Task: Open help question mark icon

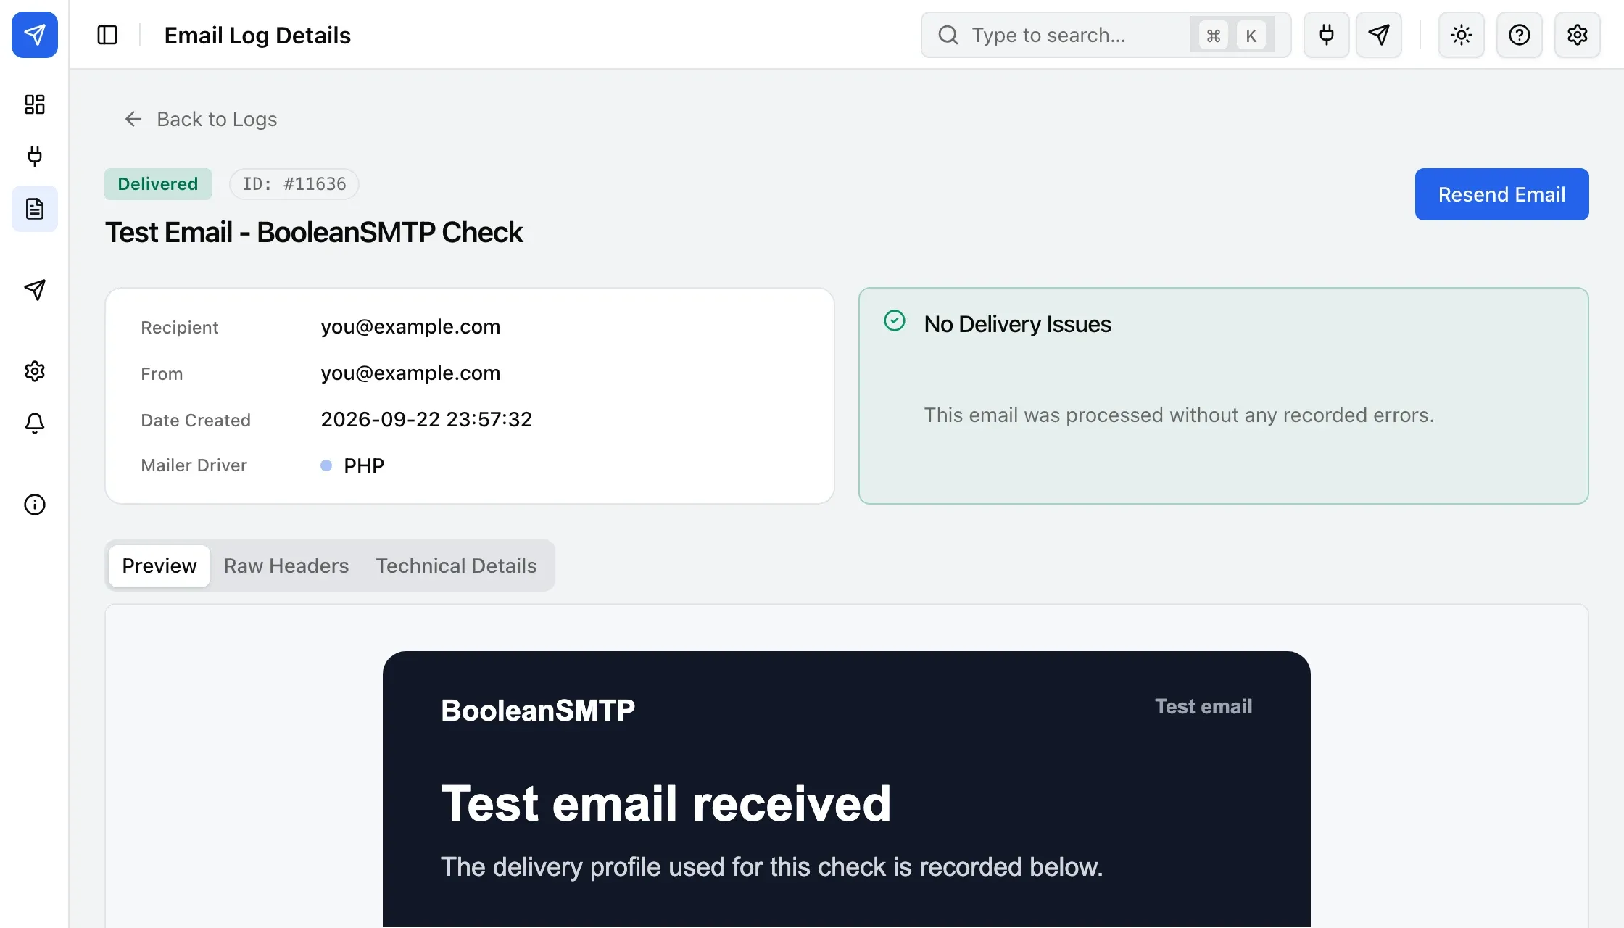Action: [x=1520, y=35]
